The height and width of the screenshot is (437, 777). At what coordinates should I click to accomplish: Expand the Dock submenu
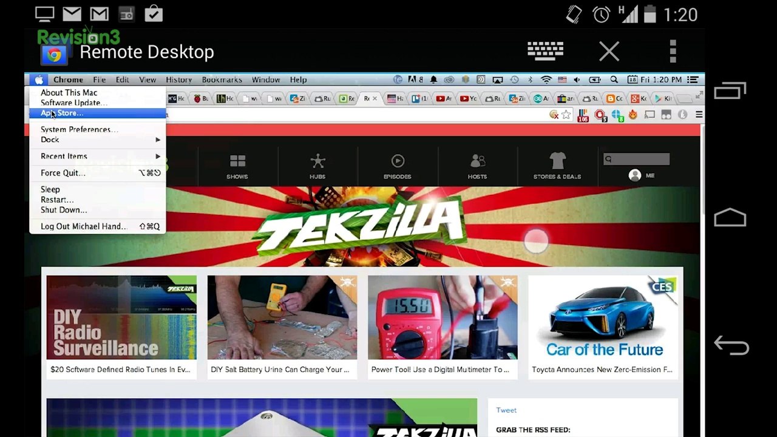(98, 140)
